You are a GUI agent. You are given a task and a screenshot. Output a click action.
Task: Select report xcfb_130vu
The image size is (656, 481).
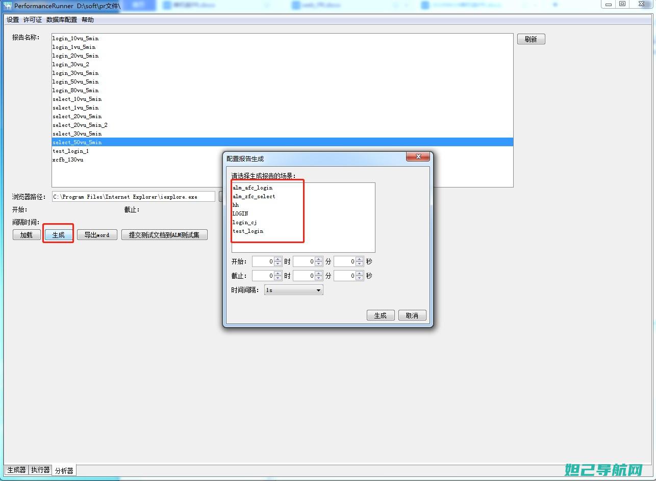(282, 160)
